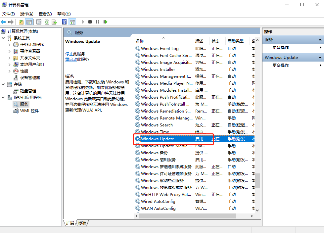This screenshot has width=324, height=233.
Task: Collapse the 系统工具 tree node
Action: coord(3,38)
